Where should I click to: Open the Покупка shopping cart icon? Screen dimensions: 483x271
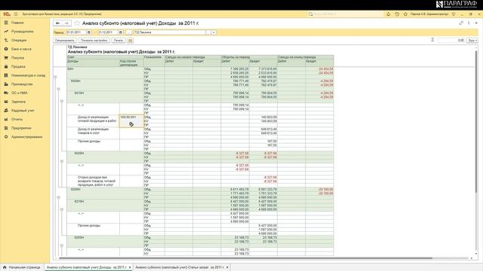[x=6, y=58]
